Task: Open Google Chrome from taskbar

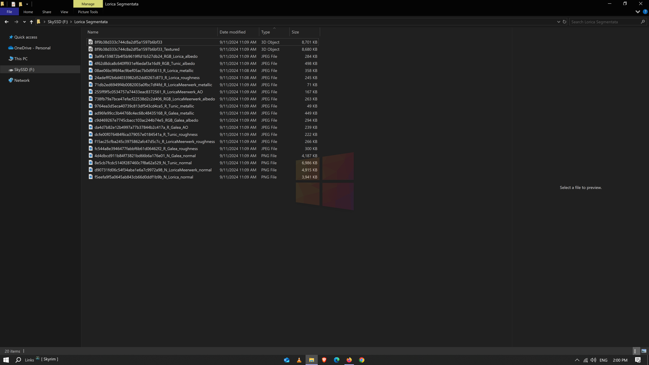Action: point(362,360)
